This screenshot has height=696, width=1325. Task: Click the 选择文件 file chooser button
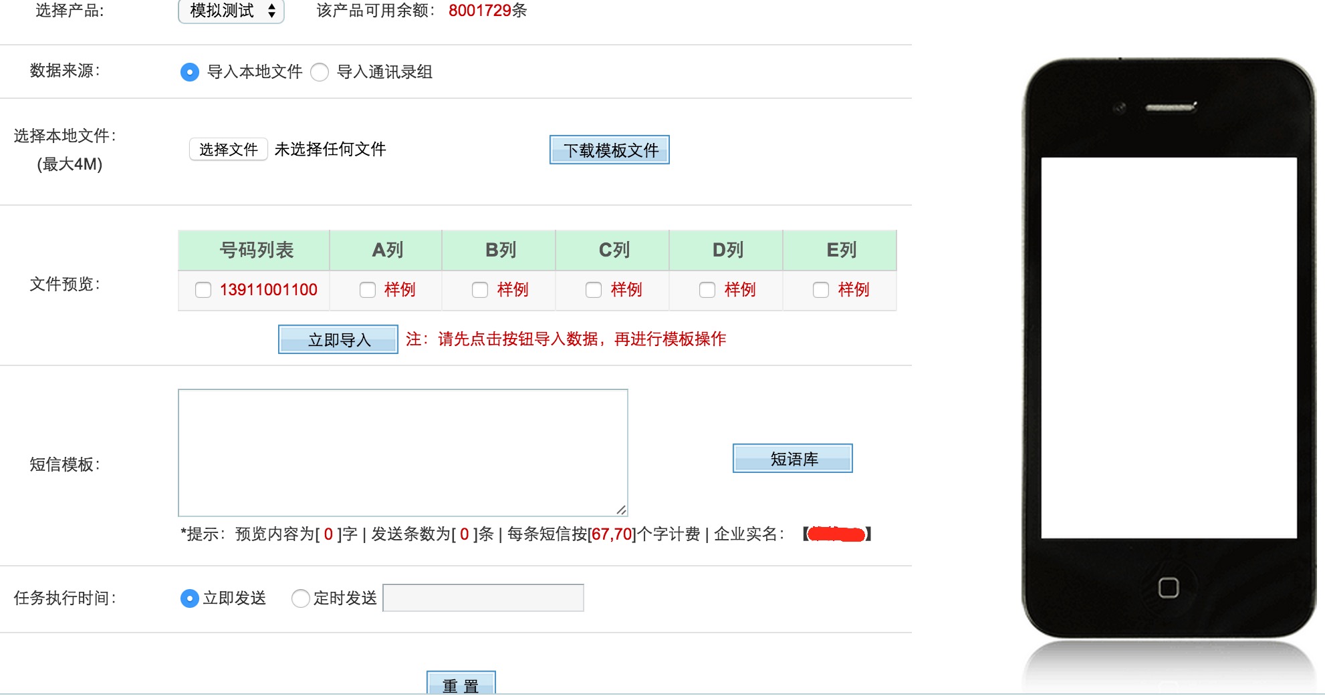228,150
